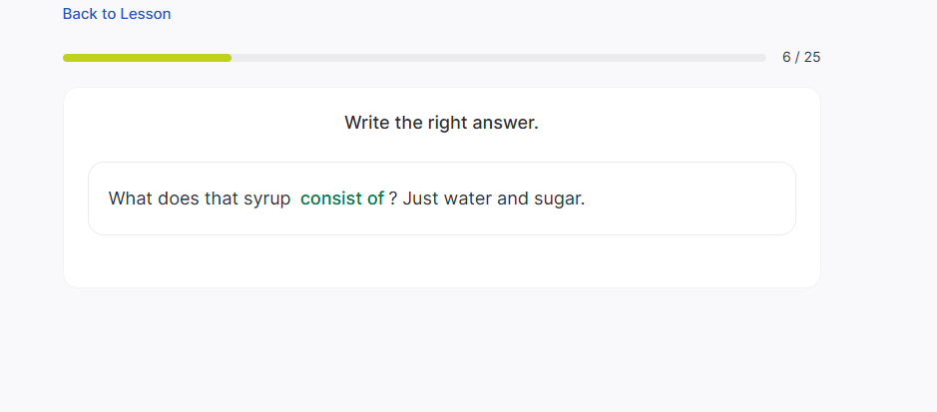
Task: Click the Back to Lesson link
Action: (x=116, y=14)
